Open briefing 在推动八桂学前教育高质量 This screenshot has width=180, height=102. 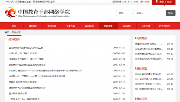[x=149, y=49]
